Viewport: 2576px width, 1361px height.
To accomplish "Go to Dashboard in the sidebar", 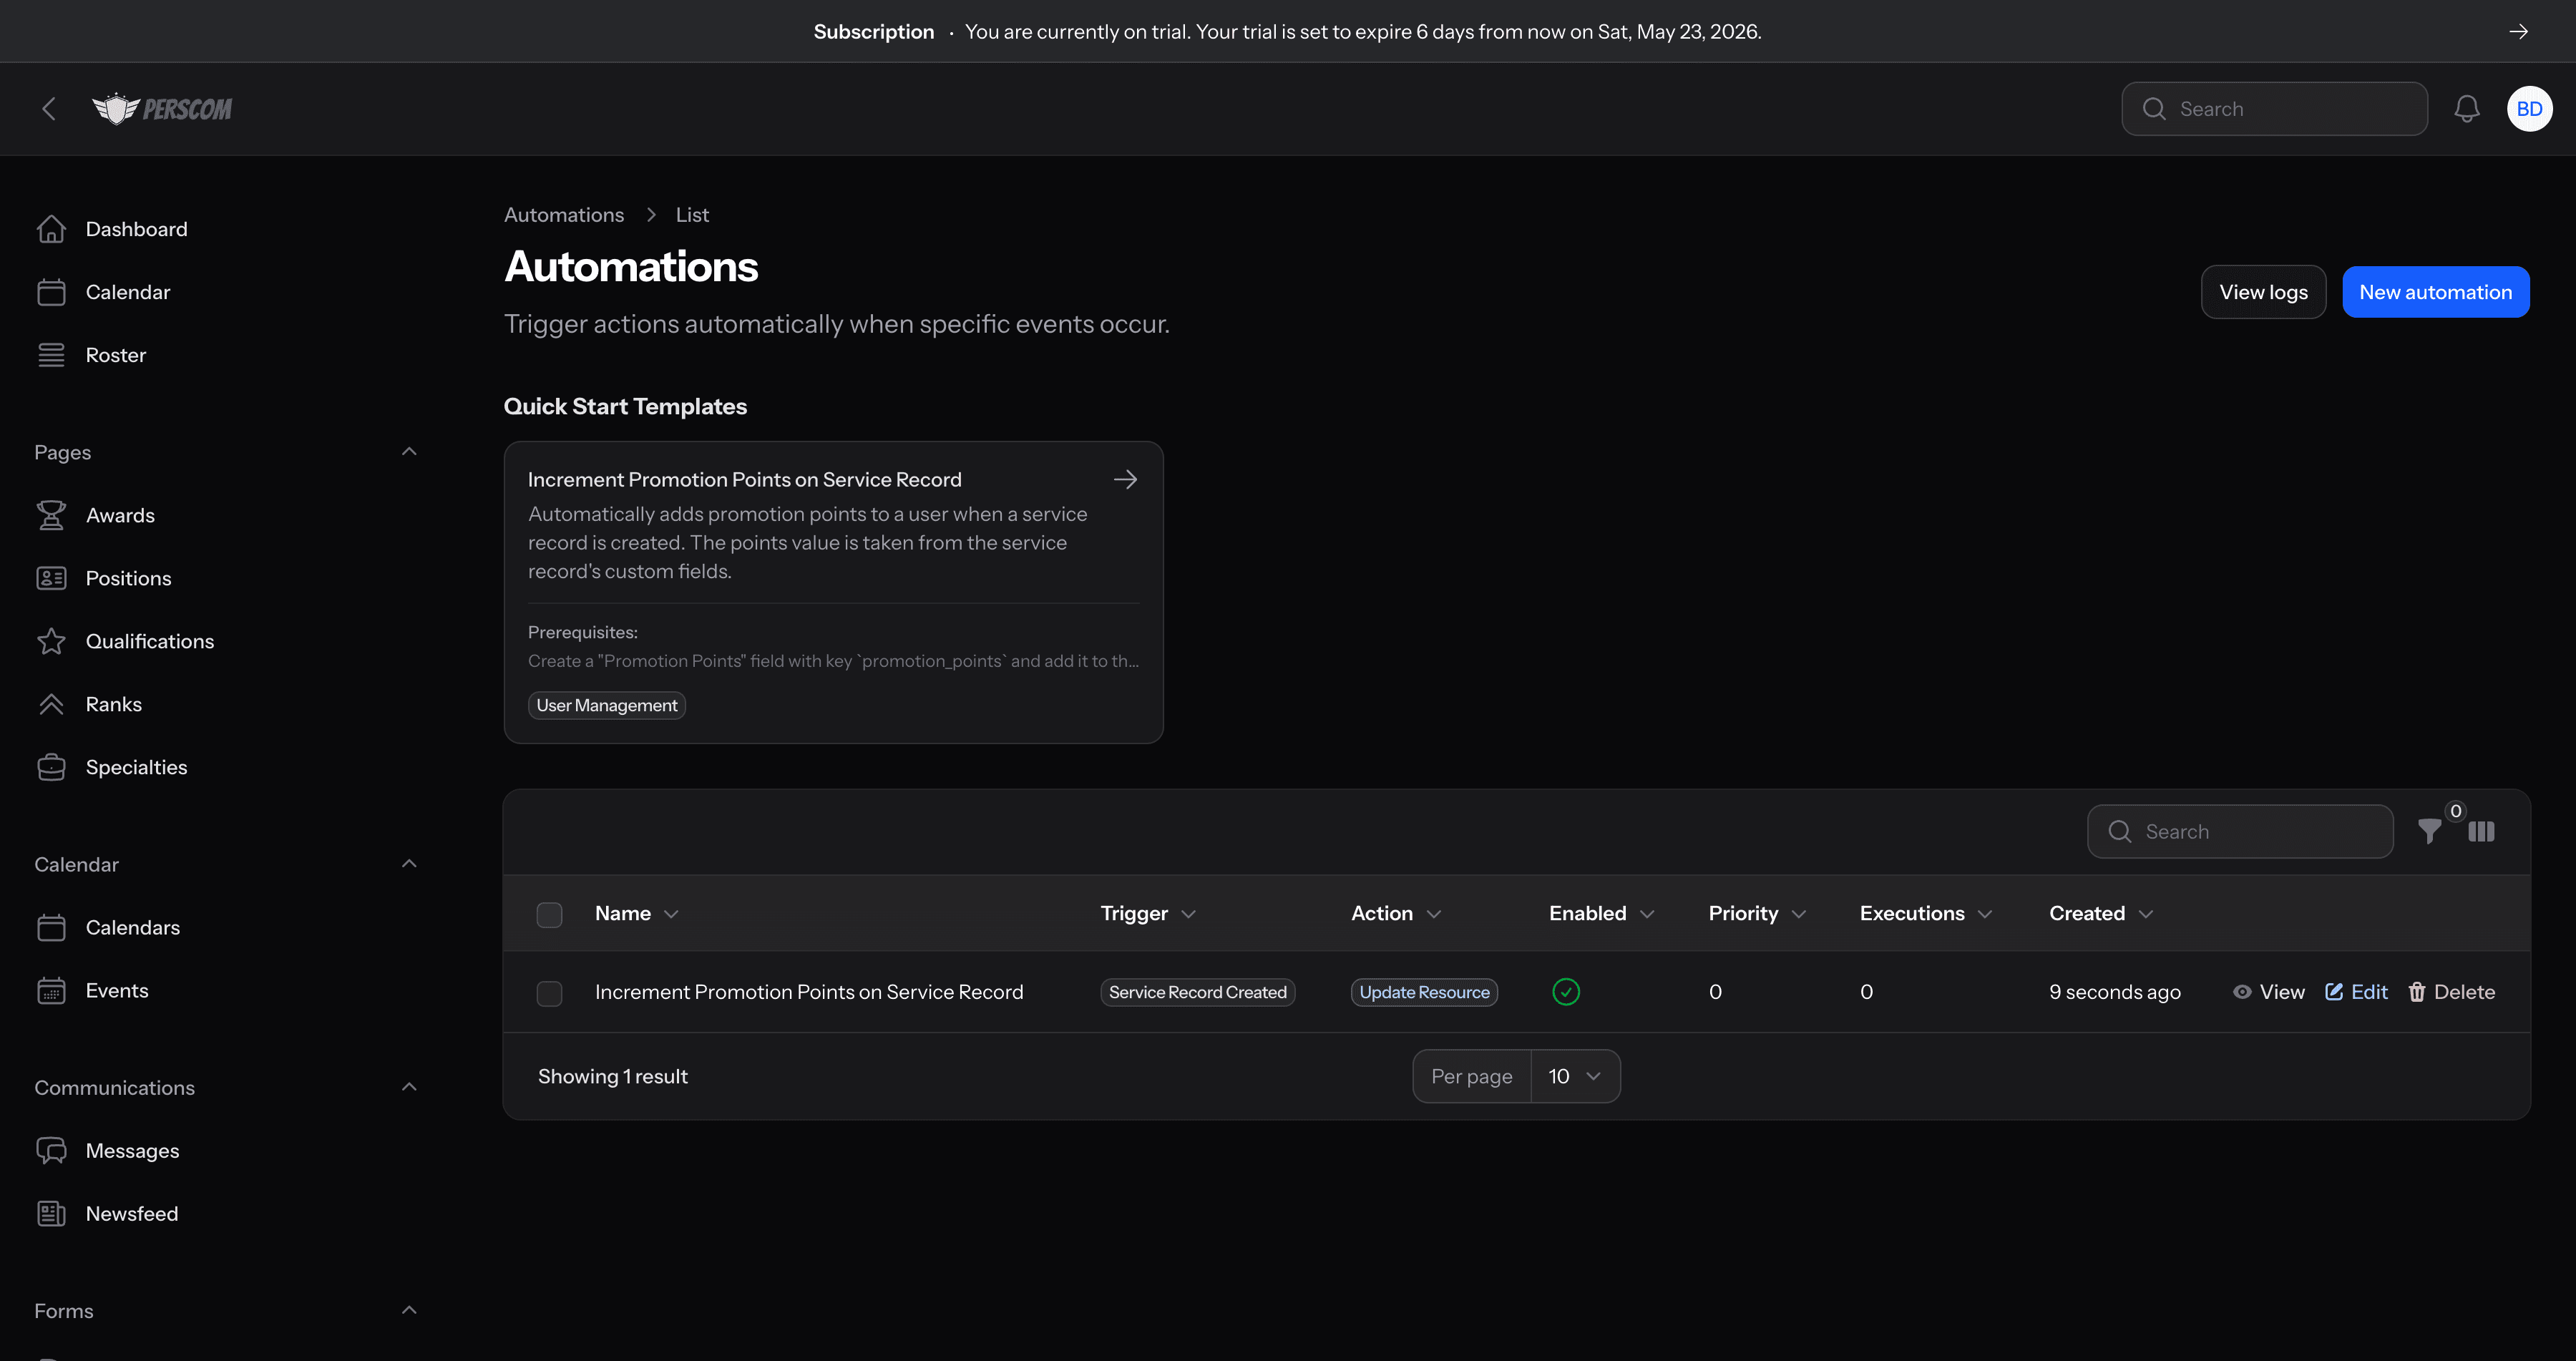I will (137, 229).
